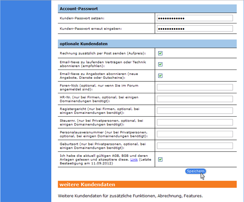Click the Steuernr. input field
The height and width of the screenshot is (202, 244).
[195, 122]
